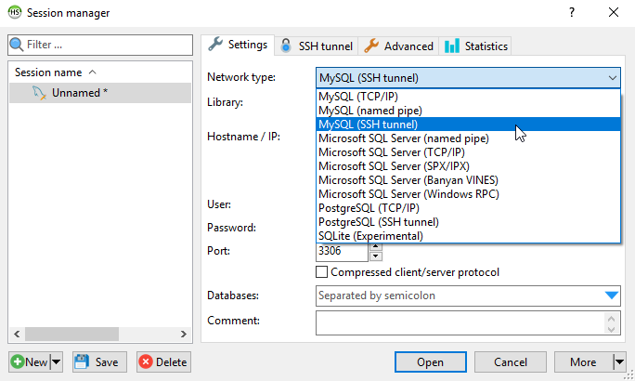Click the Port number field 3306

pos(342,251)
